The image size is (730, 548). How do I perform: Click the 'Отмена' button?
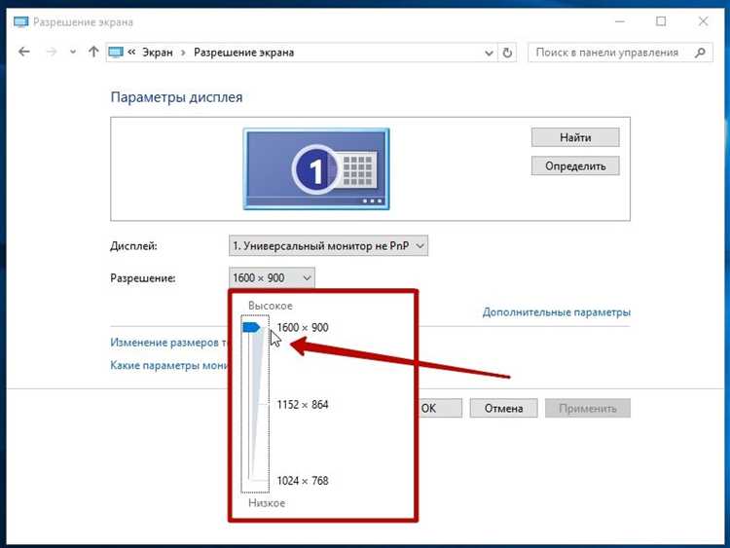pyautogui.click(x=504, y=408)
